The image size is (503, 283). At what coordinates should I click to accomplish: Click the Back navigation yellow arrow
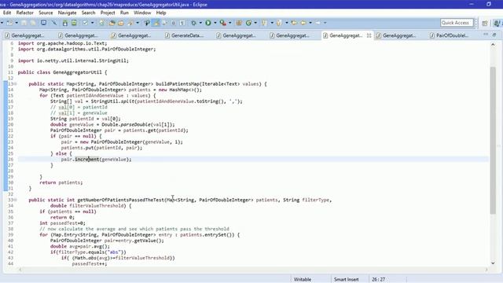[303, 23]
